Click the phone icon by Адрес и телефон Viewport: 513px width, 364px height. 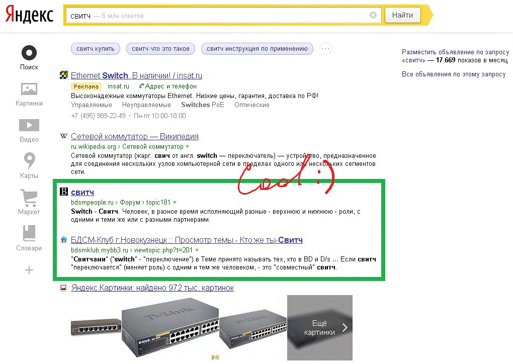tap(142, 86)
